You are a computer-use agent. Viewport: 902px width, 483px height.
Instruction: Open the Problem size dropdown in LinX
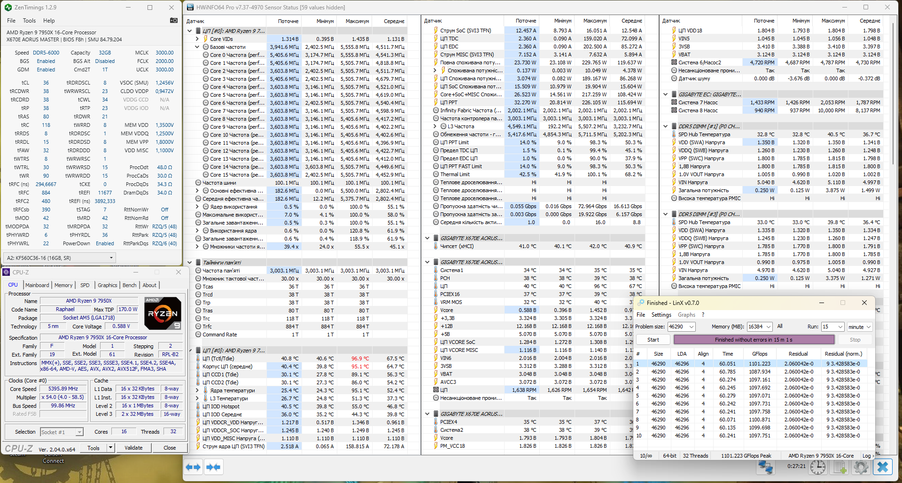pyautogui.click(x=691, y=327)
